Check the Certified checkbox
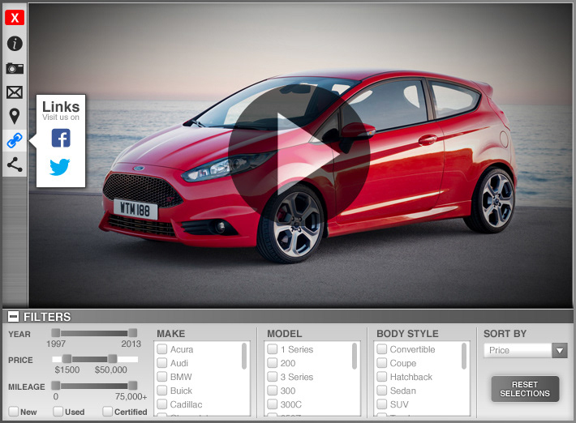 [x=108, y=412]
